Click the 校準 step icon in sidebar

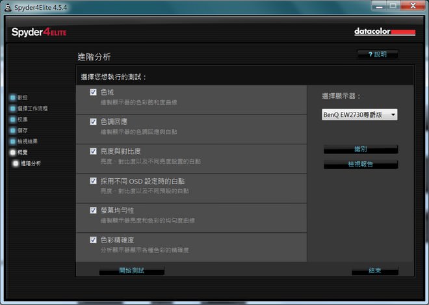12,120
